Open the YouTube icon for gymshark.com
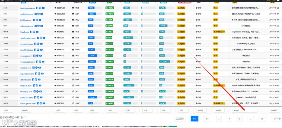The image size is (282, 128). click(x=42, y=44)
